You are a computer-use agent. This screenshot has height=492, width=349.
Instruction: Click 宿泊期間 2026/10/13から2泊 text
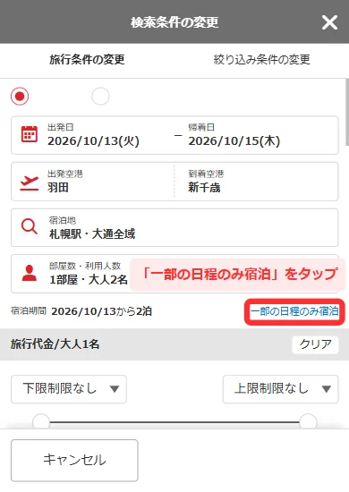click(81, 311)
